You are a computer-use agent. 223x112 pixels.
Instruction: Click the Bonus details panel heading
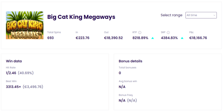(x=130, y=61)
